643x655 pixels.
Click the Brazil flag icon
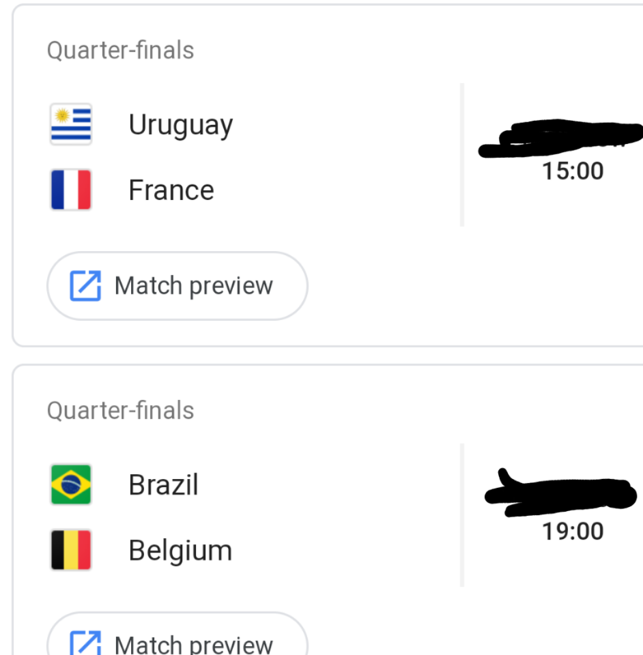(71, 485)
